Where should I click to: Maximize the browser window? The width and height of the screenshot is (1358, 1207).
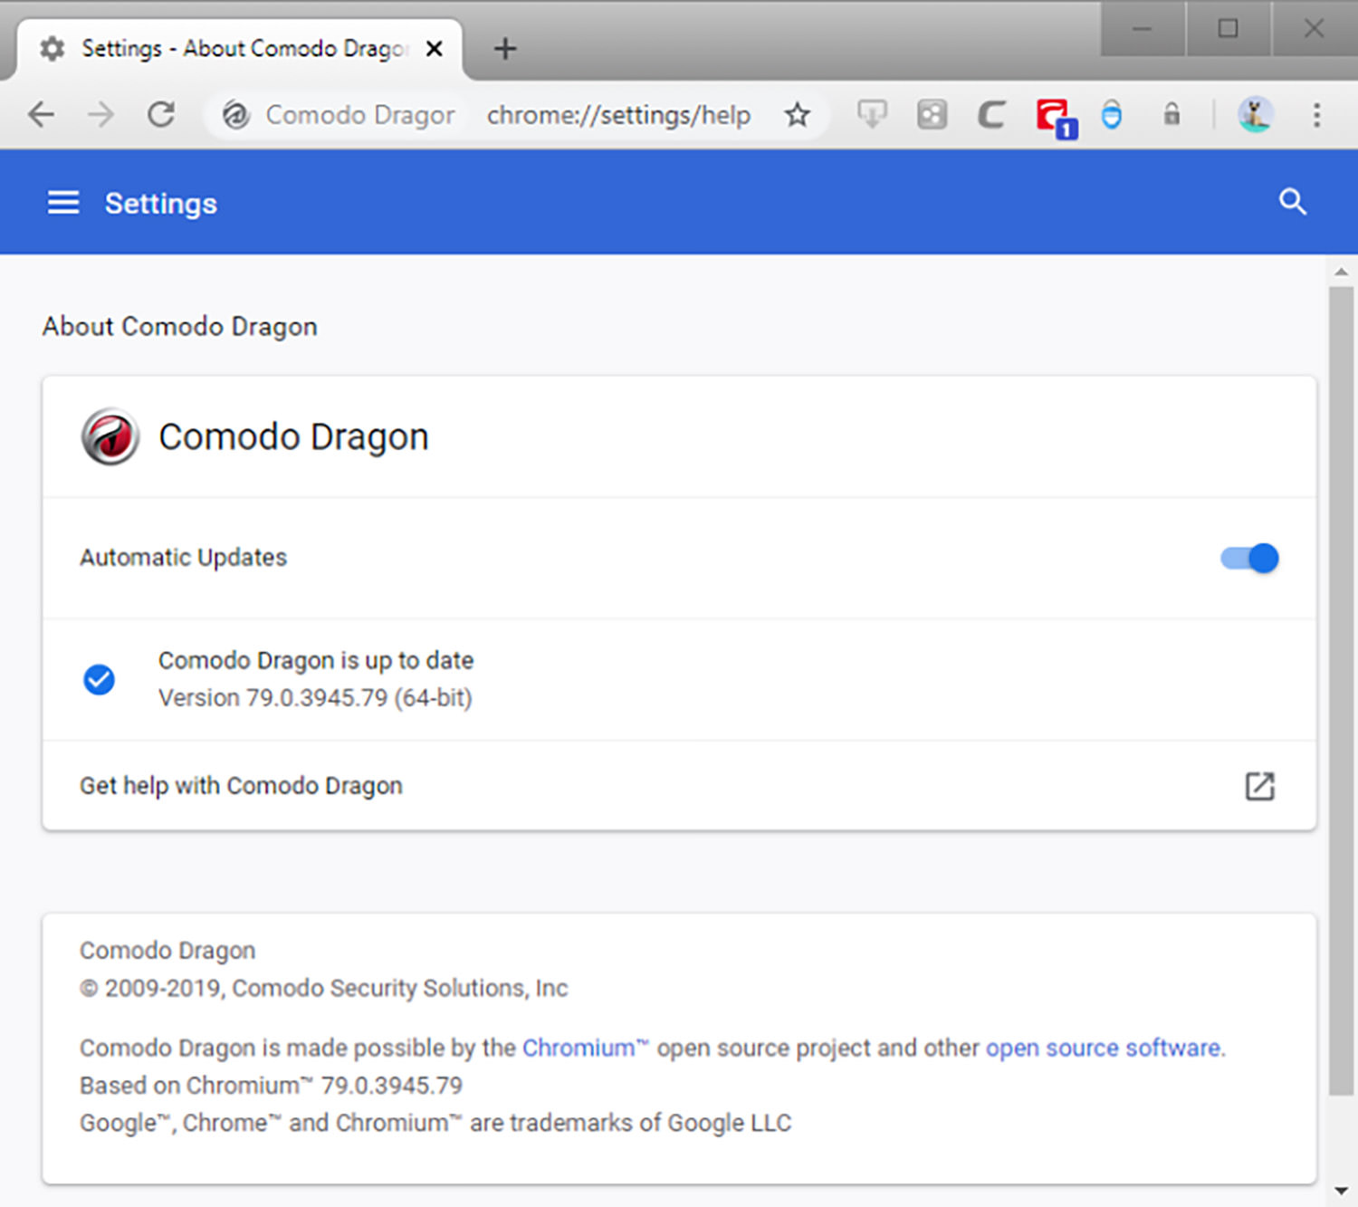pyautogui.click(x=1228, y=29)
